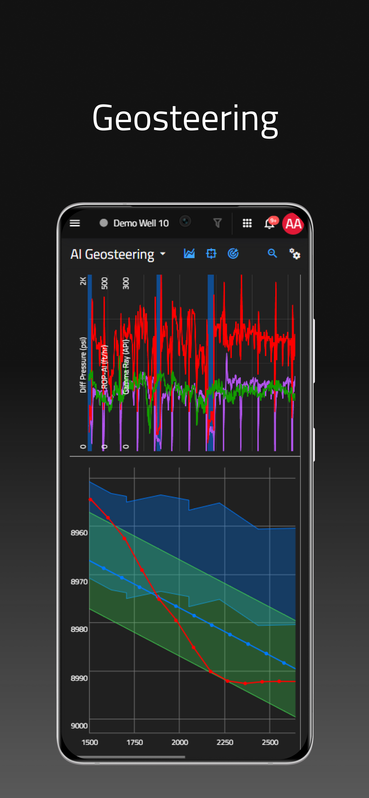
Task: Click the 2250 horizontal axis label
Action: [x=225, y=742]
